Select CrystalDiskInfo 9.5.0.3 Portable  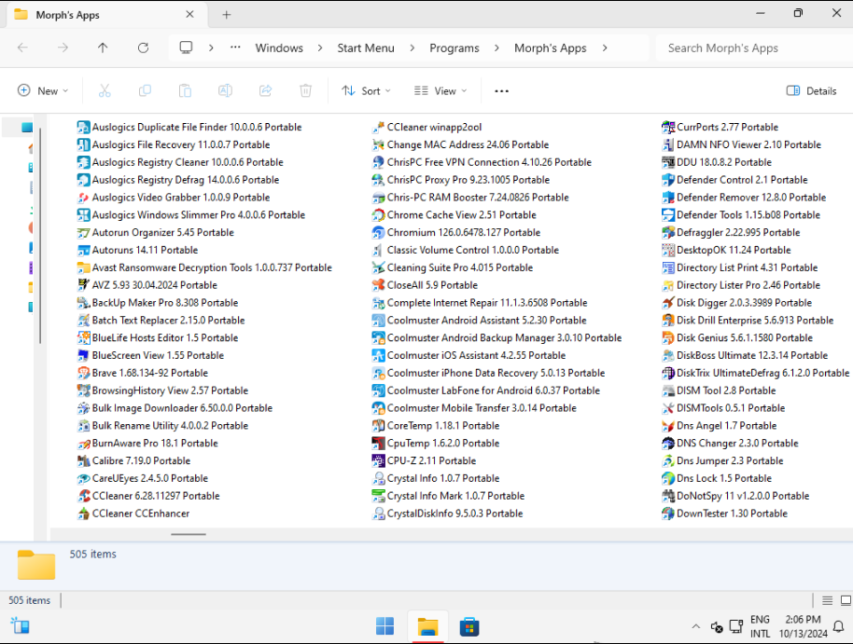447,514
